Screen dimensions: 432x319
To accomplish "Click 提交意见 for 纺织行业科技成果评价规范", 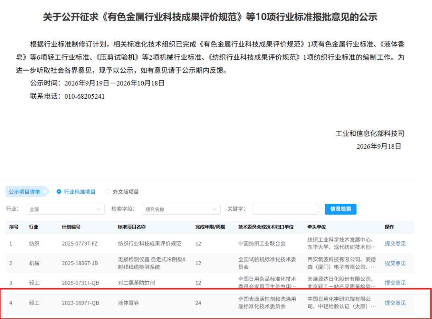I will point(395,244).
